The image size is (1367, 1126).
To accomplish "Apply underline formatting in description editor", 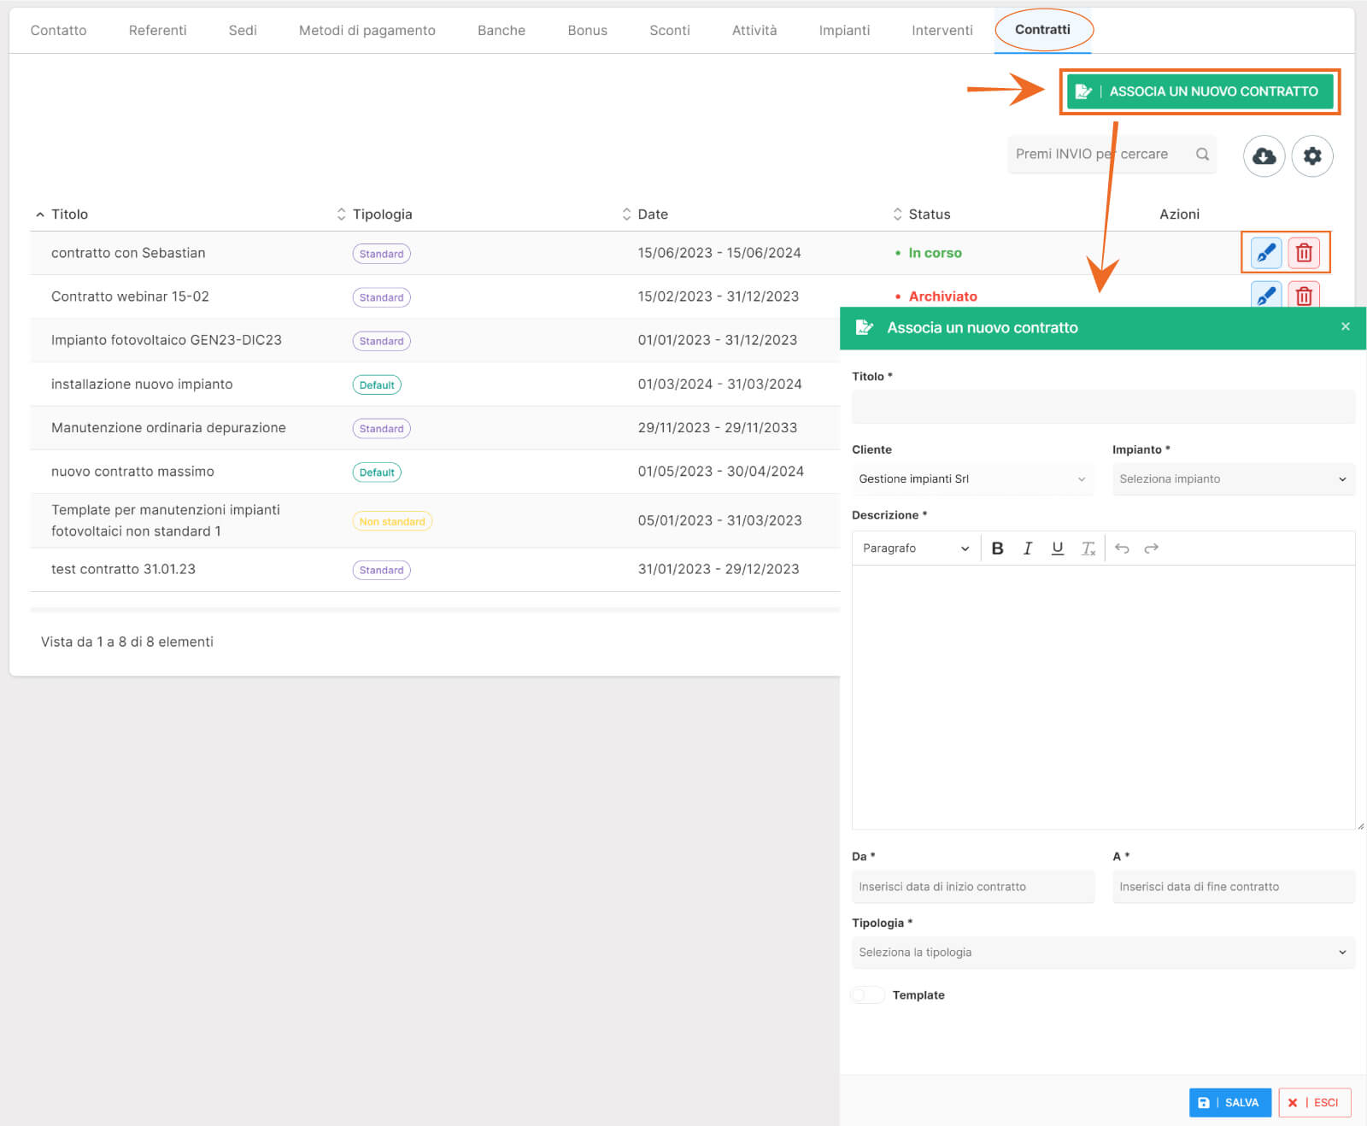I will tap(1057, 548).
